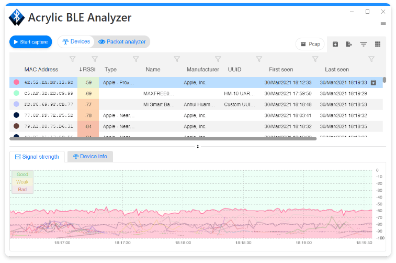Click green color dot of C5:AF:3D:ED:C9:99
This screenshot has height=263, width=396.
[16, 93]
